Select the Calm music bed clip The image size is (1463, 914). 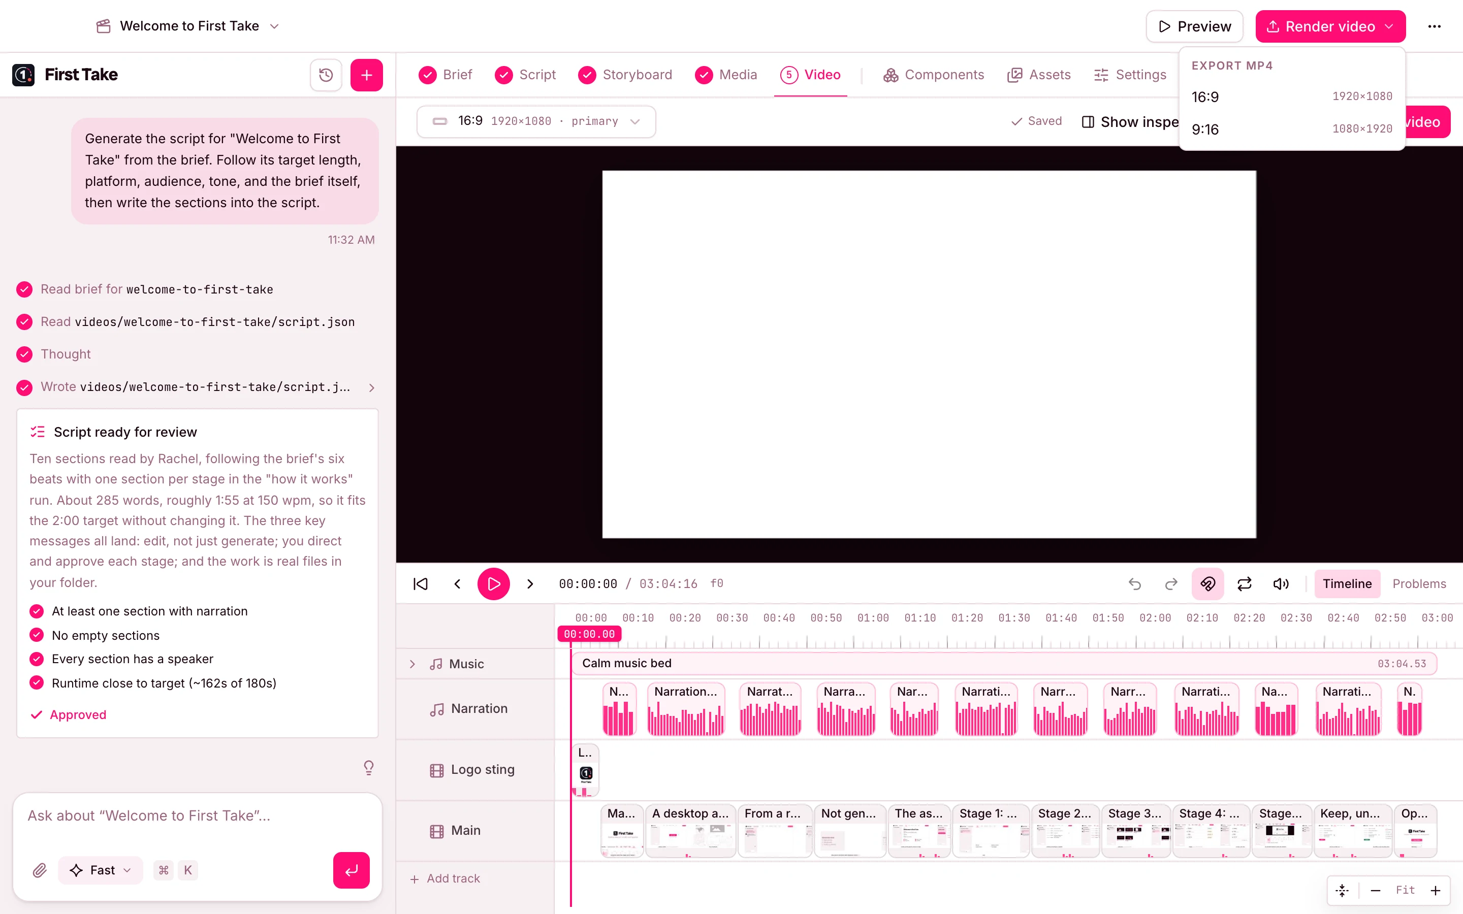[1004, 663]
